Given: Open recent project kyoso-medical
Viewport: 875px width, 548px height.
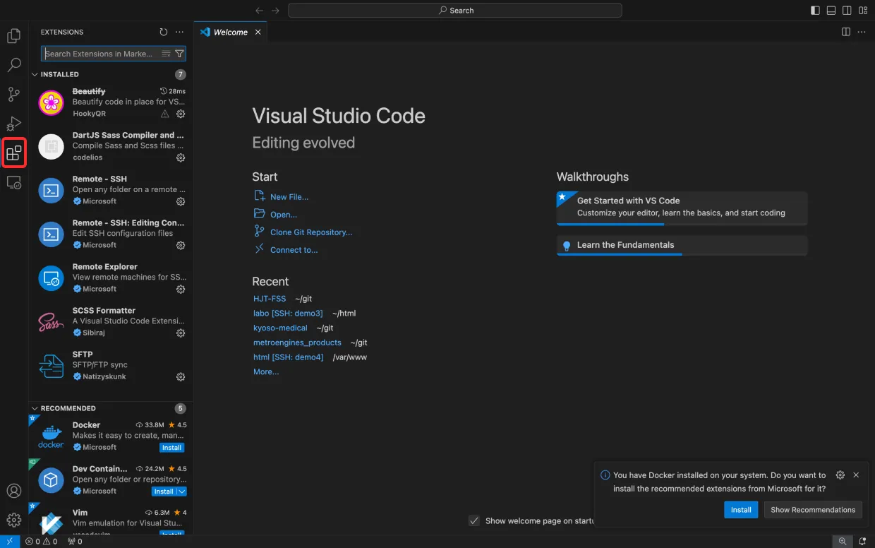Looking at the screenshot, I should coord(280,328).
